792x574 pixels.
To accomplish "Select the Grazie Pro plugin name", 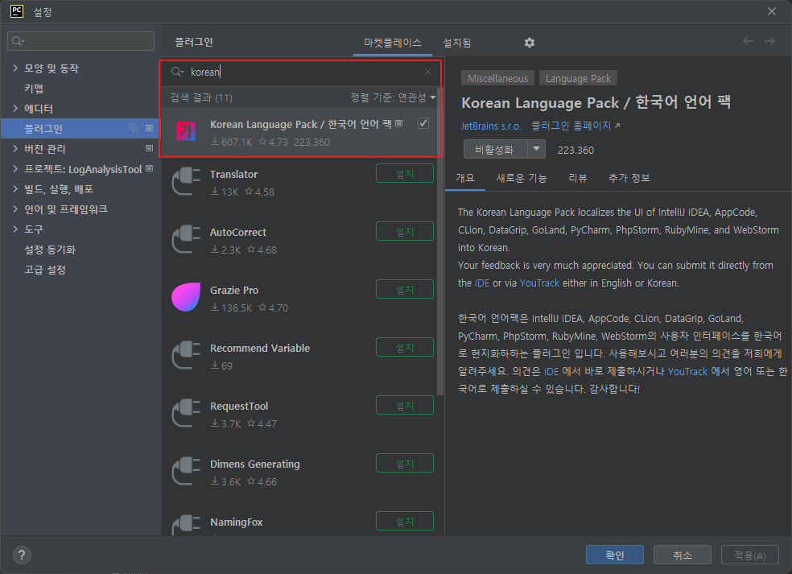I will tap(234, 290).
